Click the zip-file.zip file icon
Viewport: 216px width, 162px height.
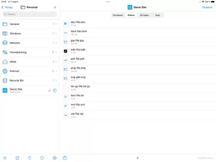pos(65,115)
